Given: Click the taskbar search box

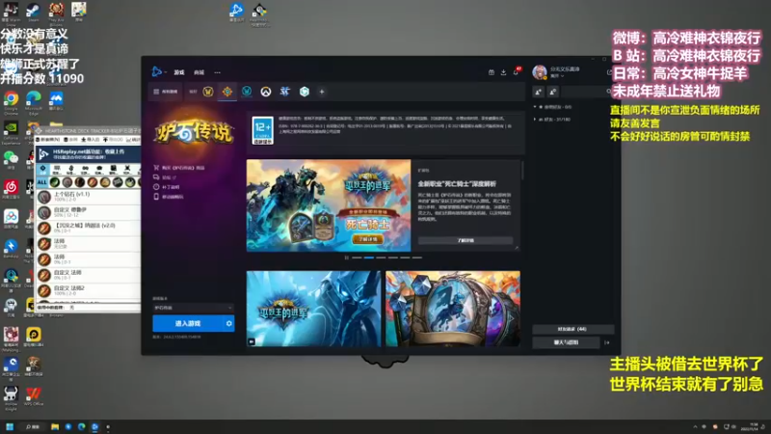Looking at the screenshot, I should pyautogui.click(x=33, y=426).
